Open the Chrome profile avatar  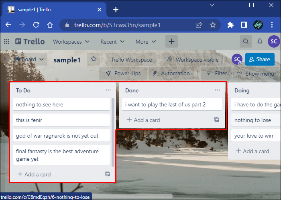[258, 25]
